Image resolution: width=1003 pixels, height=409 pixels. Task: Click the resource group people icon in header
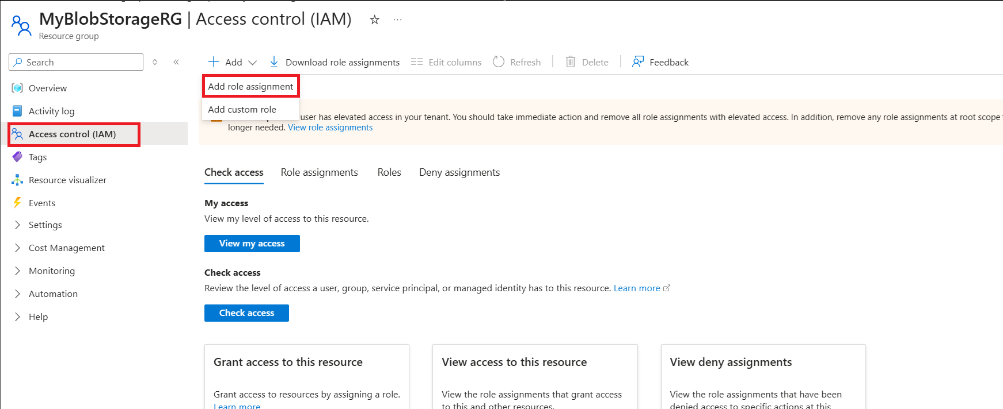point(21,25)
